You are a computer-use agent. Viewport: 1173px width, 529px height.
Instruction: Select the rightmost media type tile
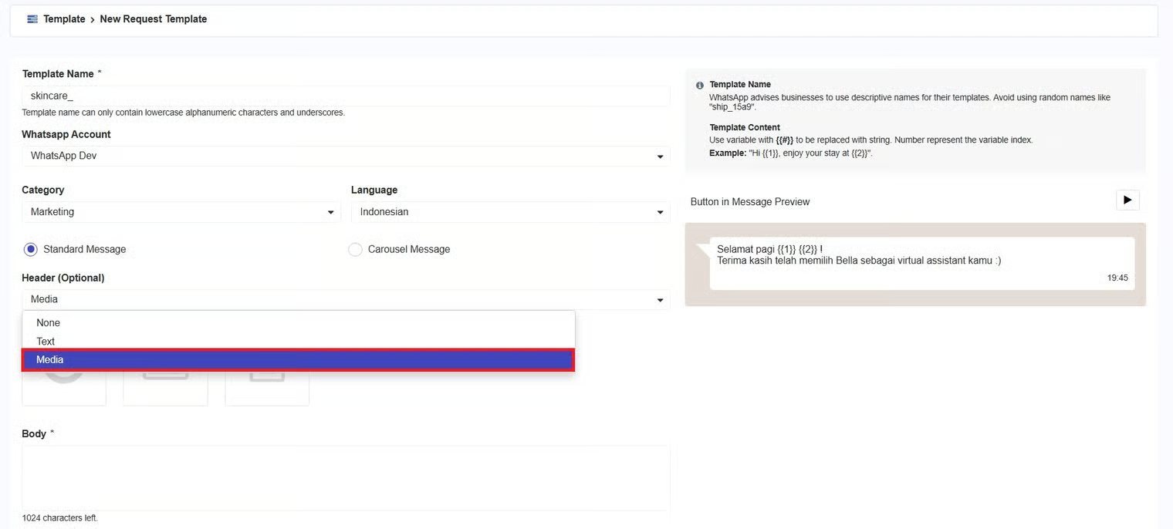pyautogui.click(x=267, y=388)
